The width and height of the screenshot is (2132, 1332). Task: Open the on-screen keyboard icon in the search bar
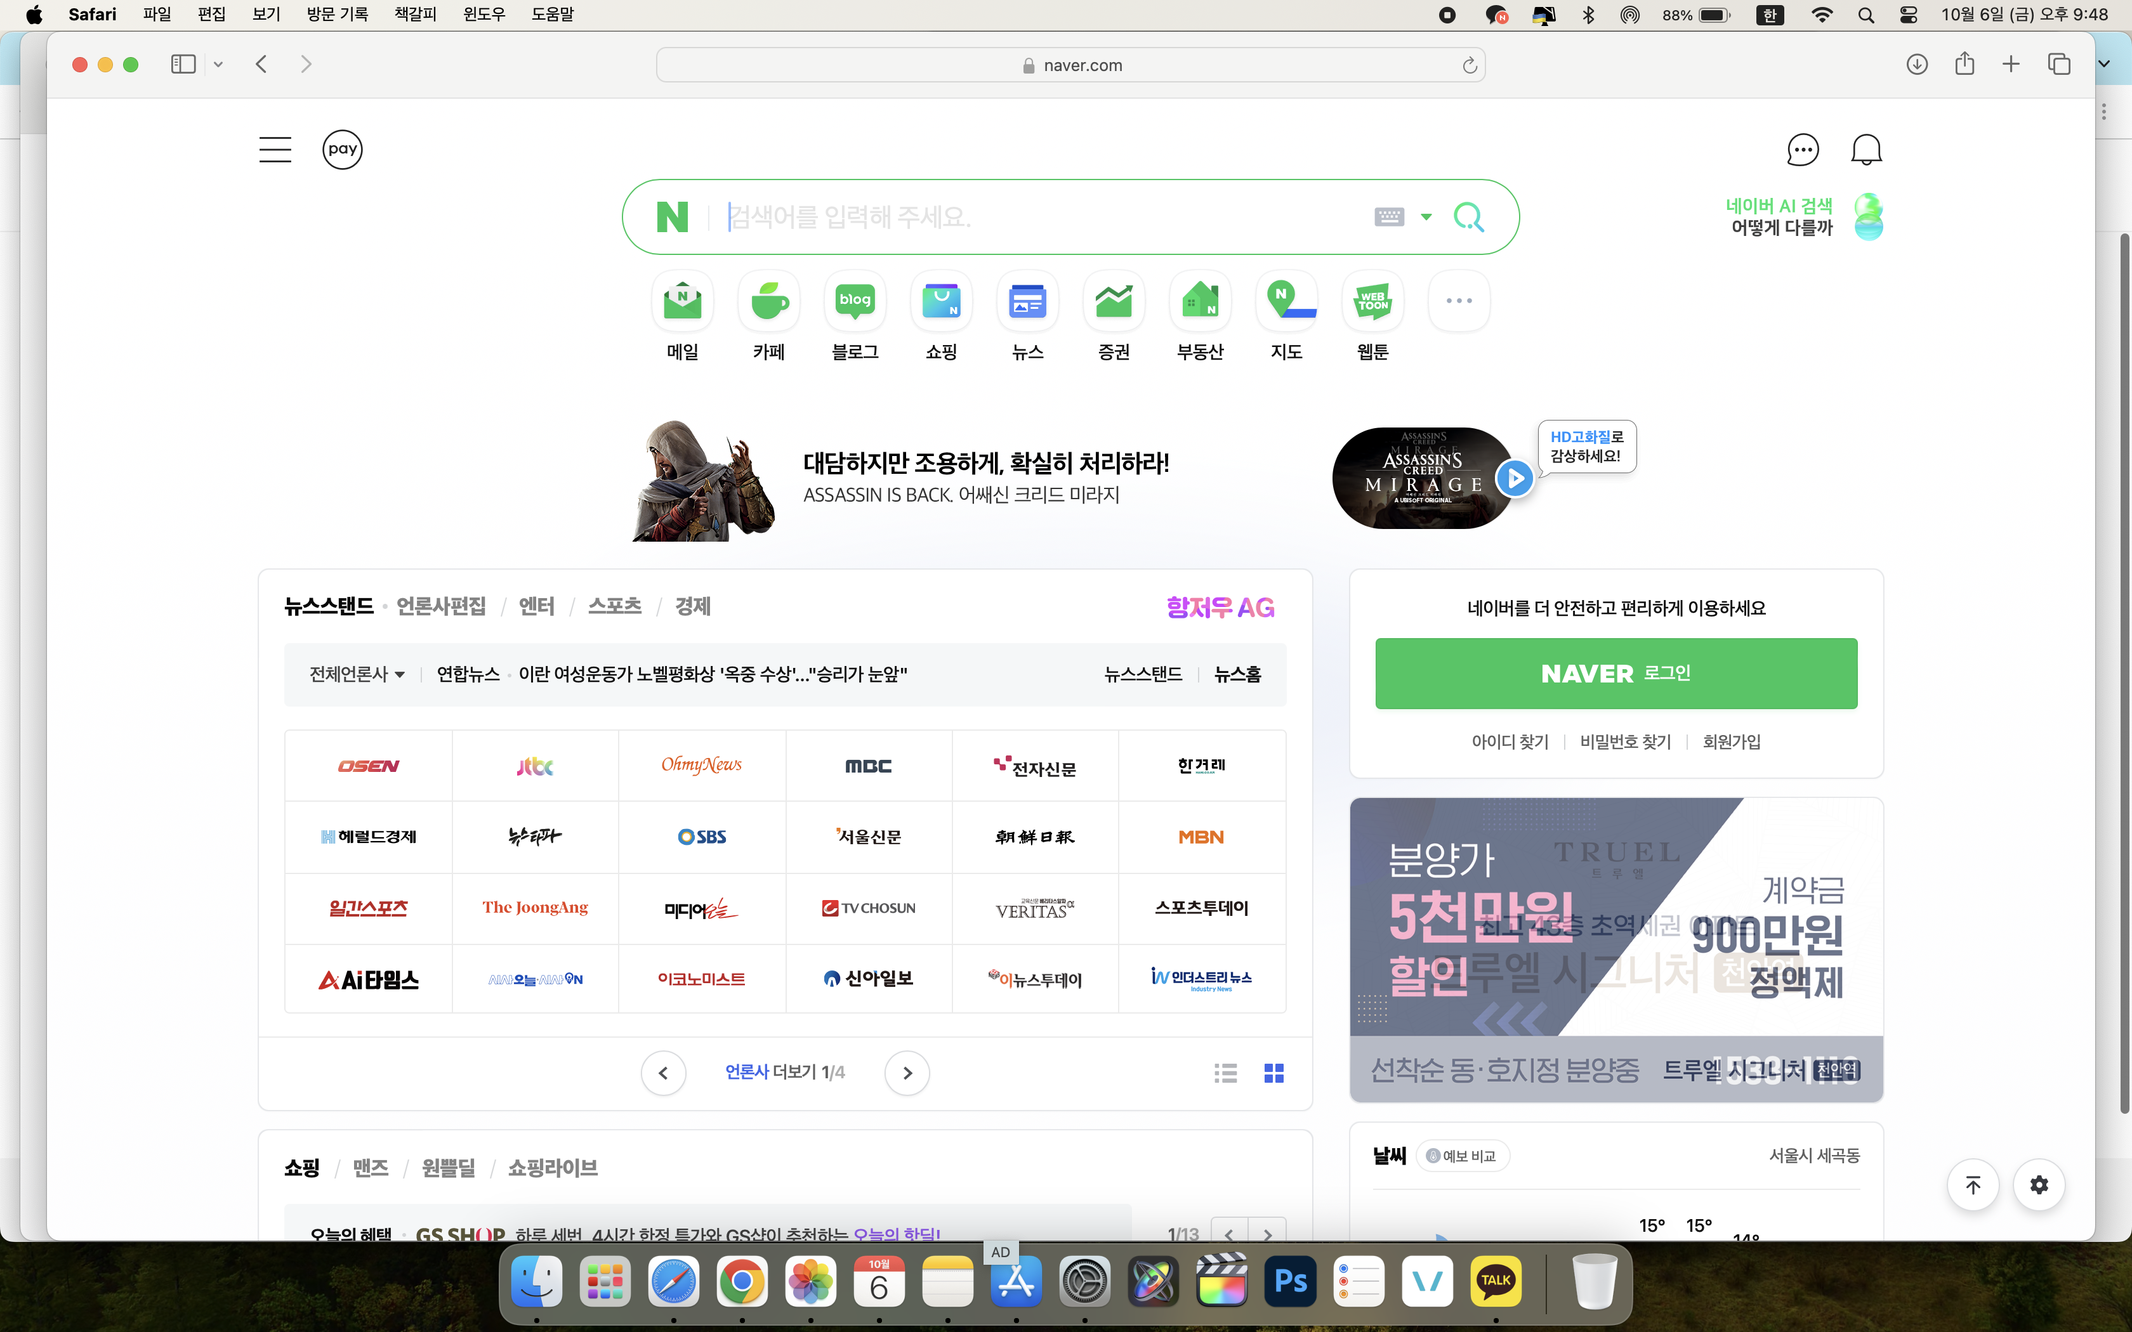click(x=1390, y=217)
